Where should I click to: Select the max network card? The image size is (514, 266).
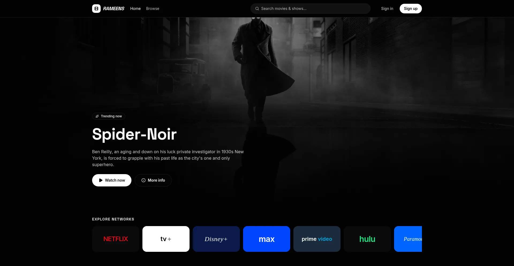point(267,239)
